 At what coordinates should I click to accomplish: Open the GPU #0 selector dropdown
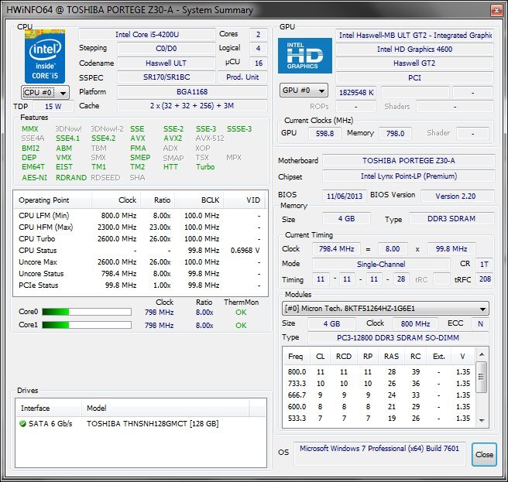pyautogui.click(x=304, y=91)
